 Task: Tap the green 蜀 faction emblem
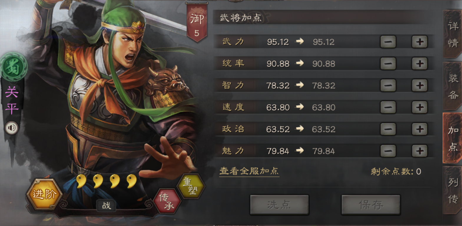click(13, 67)
